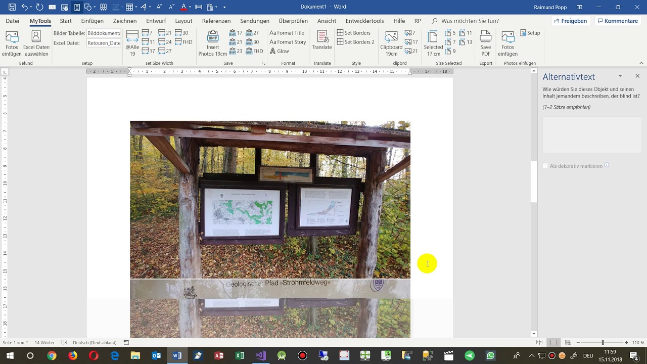Image resolution: width=647 pixels, height=364 pixels.
Task: Switch to the Einfügen tab
Action: [x=92, y=21]
